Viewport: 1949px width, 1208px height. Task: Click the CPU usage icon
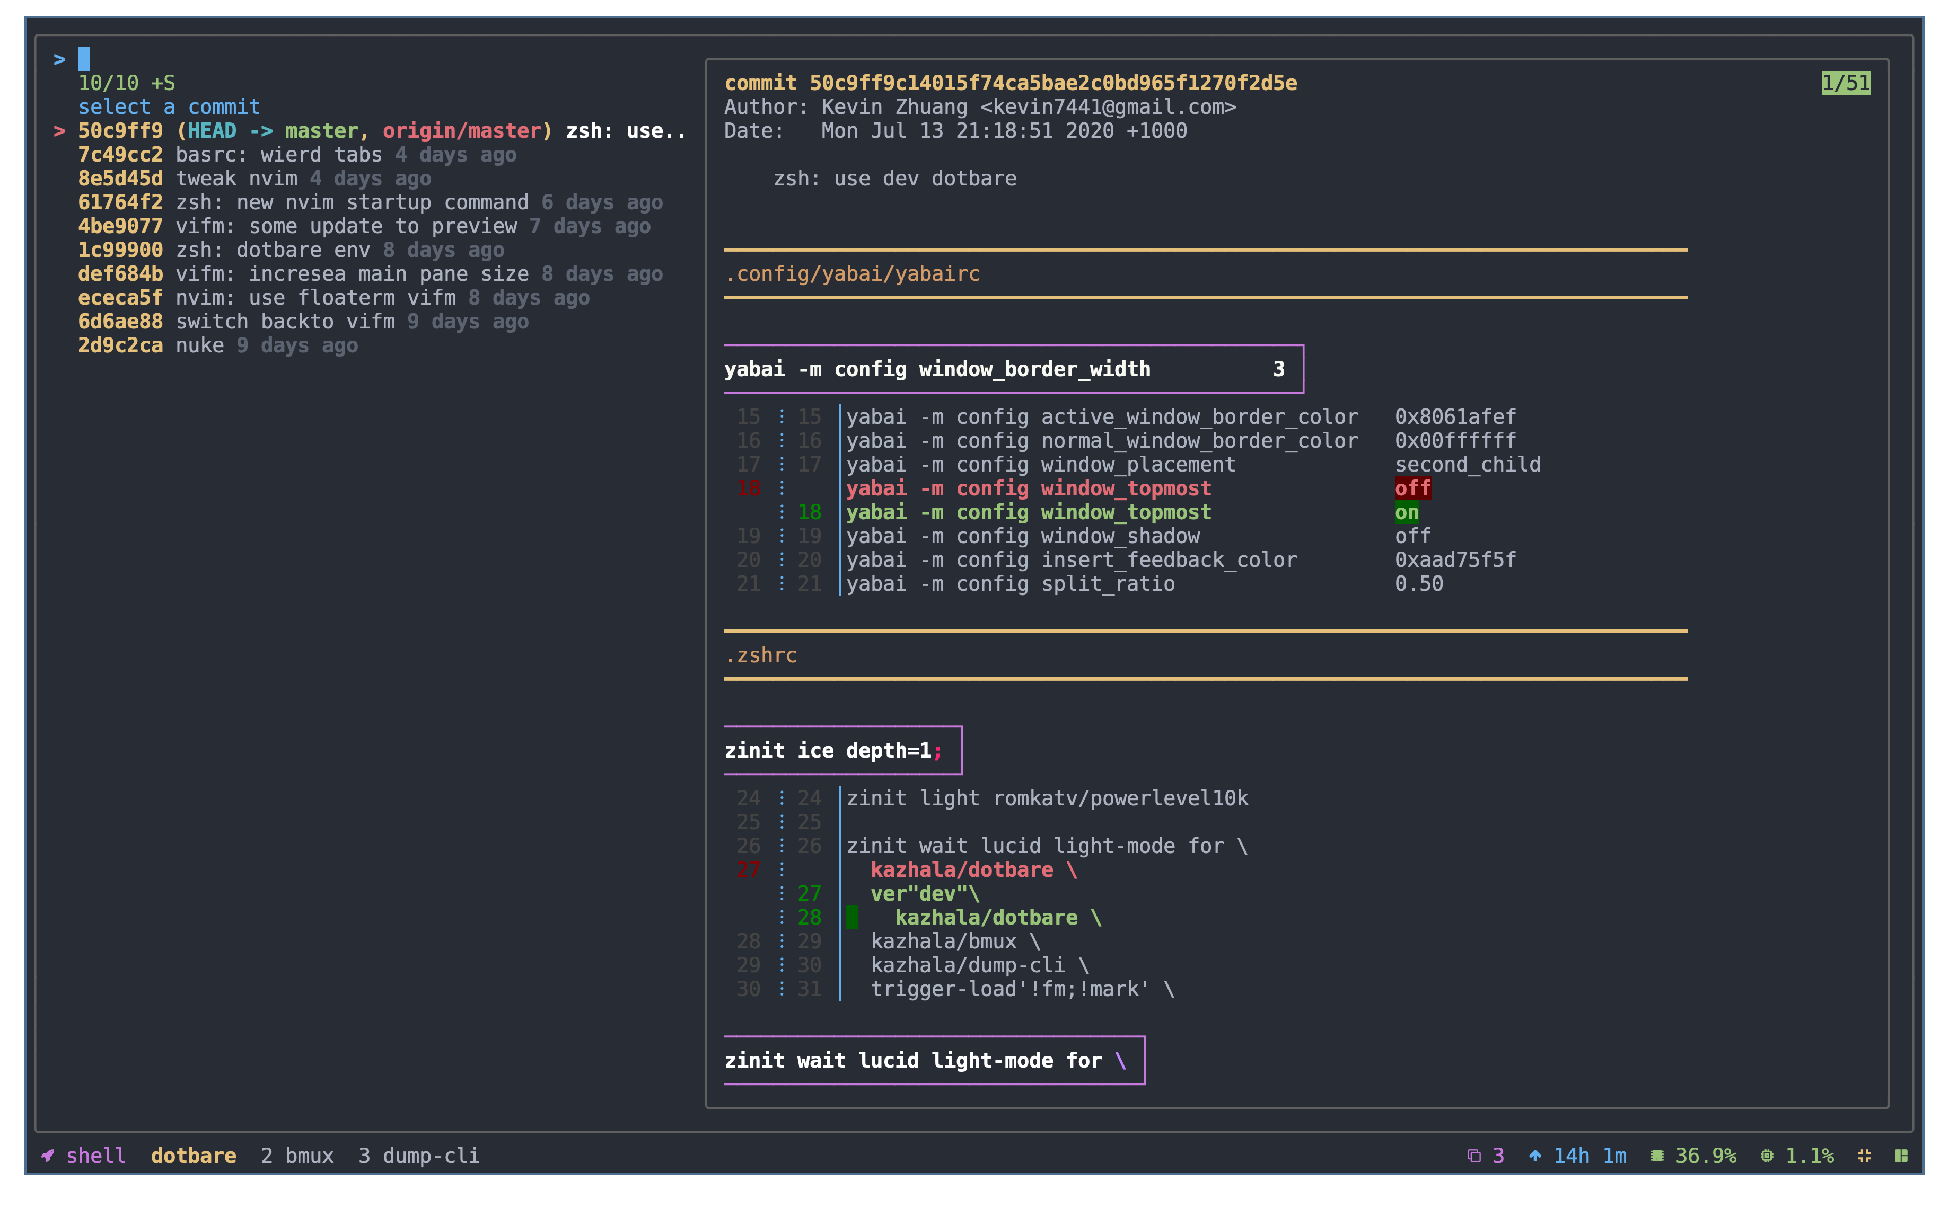click(1766, 1155)
